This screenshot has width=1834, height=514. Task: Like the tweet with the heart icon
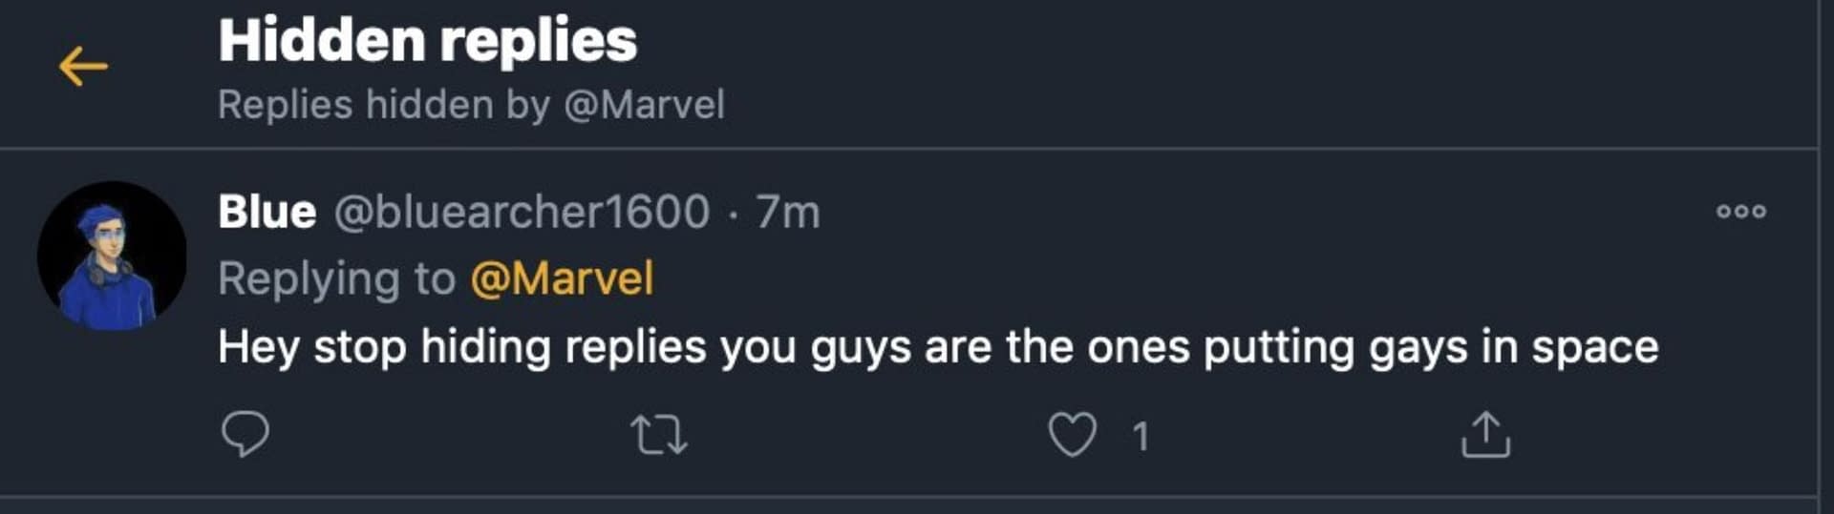[x=1072, y=435]
